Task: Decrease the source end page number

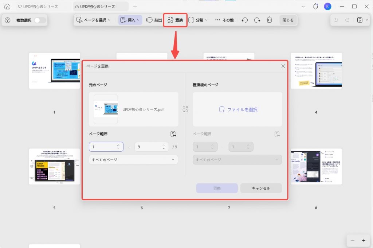Action: tap(164, 149)
